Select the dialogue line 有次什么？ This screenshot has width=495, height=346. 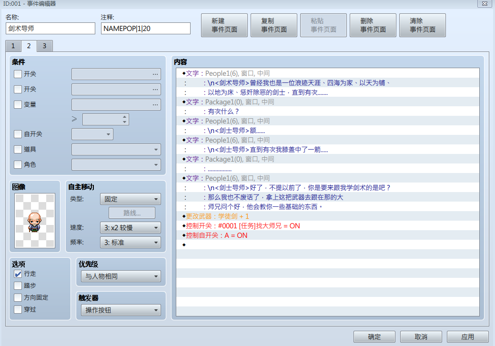pos(328,112)
